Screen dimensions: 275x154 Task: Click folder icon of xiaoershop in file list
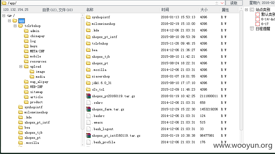tap(88, 76)
